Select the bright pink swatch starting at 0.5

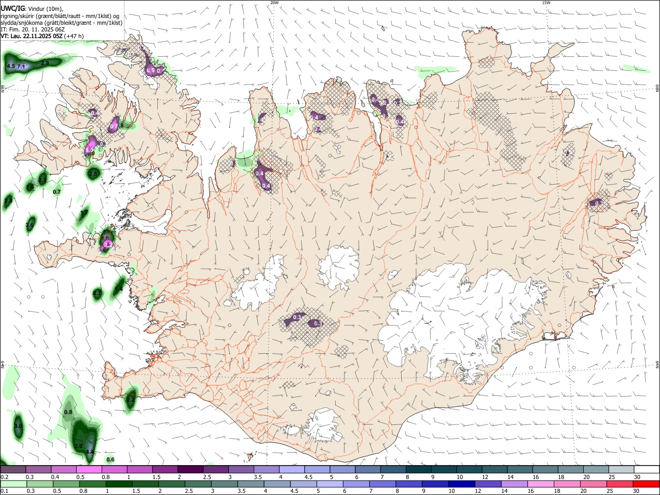pyautogui.click(x=89, y=469)
